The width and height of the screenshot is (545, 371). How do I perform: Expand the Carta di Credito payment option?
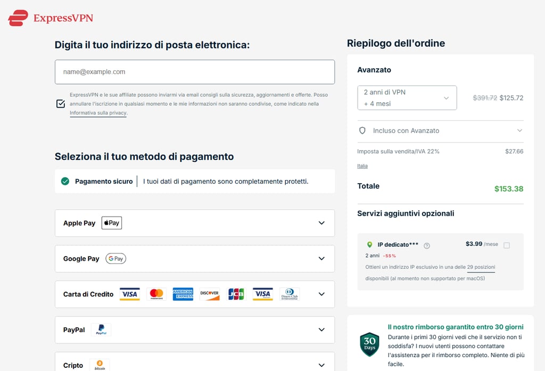click(195, 294)
